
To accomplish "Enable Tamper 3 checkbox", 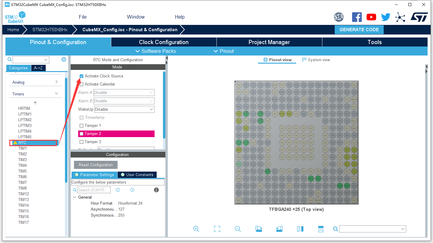I will point(81,142).
